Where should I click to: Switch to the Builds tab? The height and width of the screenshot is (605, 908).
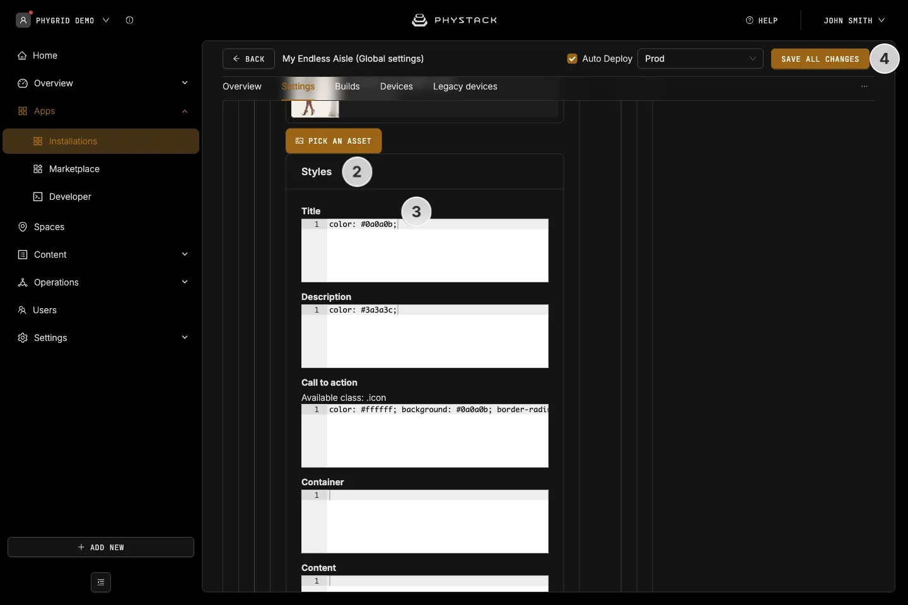click(x=347, y=86)
